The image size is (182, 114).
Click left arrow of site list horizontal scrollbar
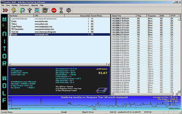(10, 64)
